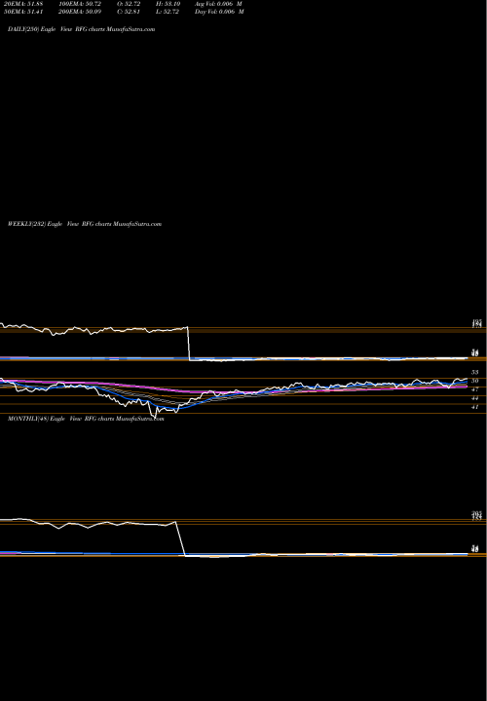Click the 44 price axis label
The image size is (487, 701).
[474, 398]
